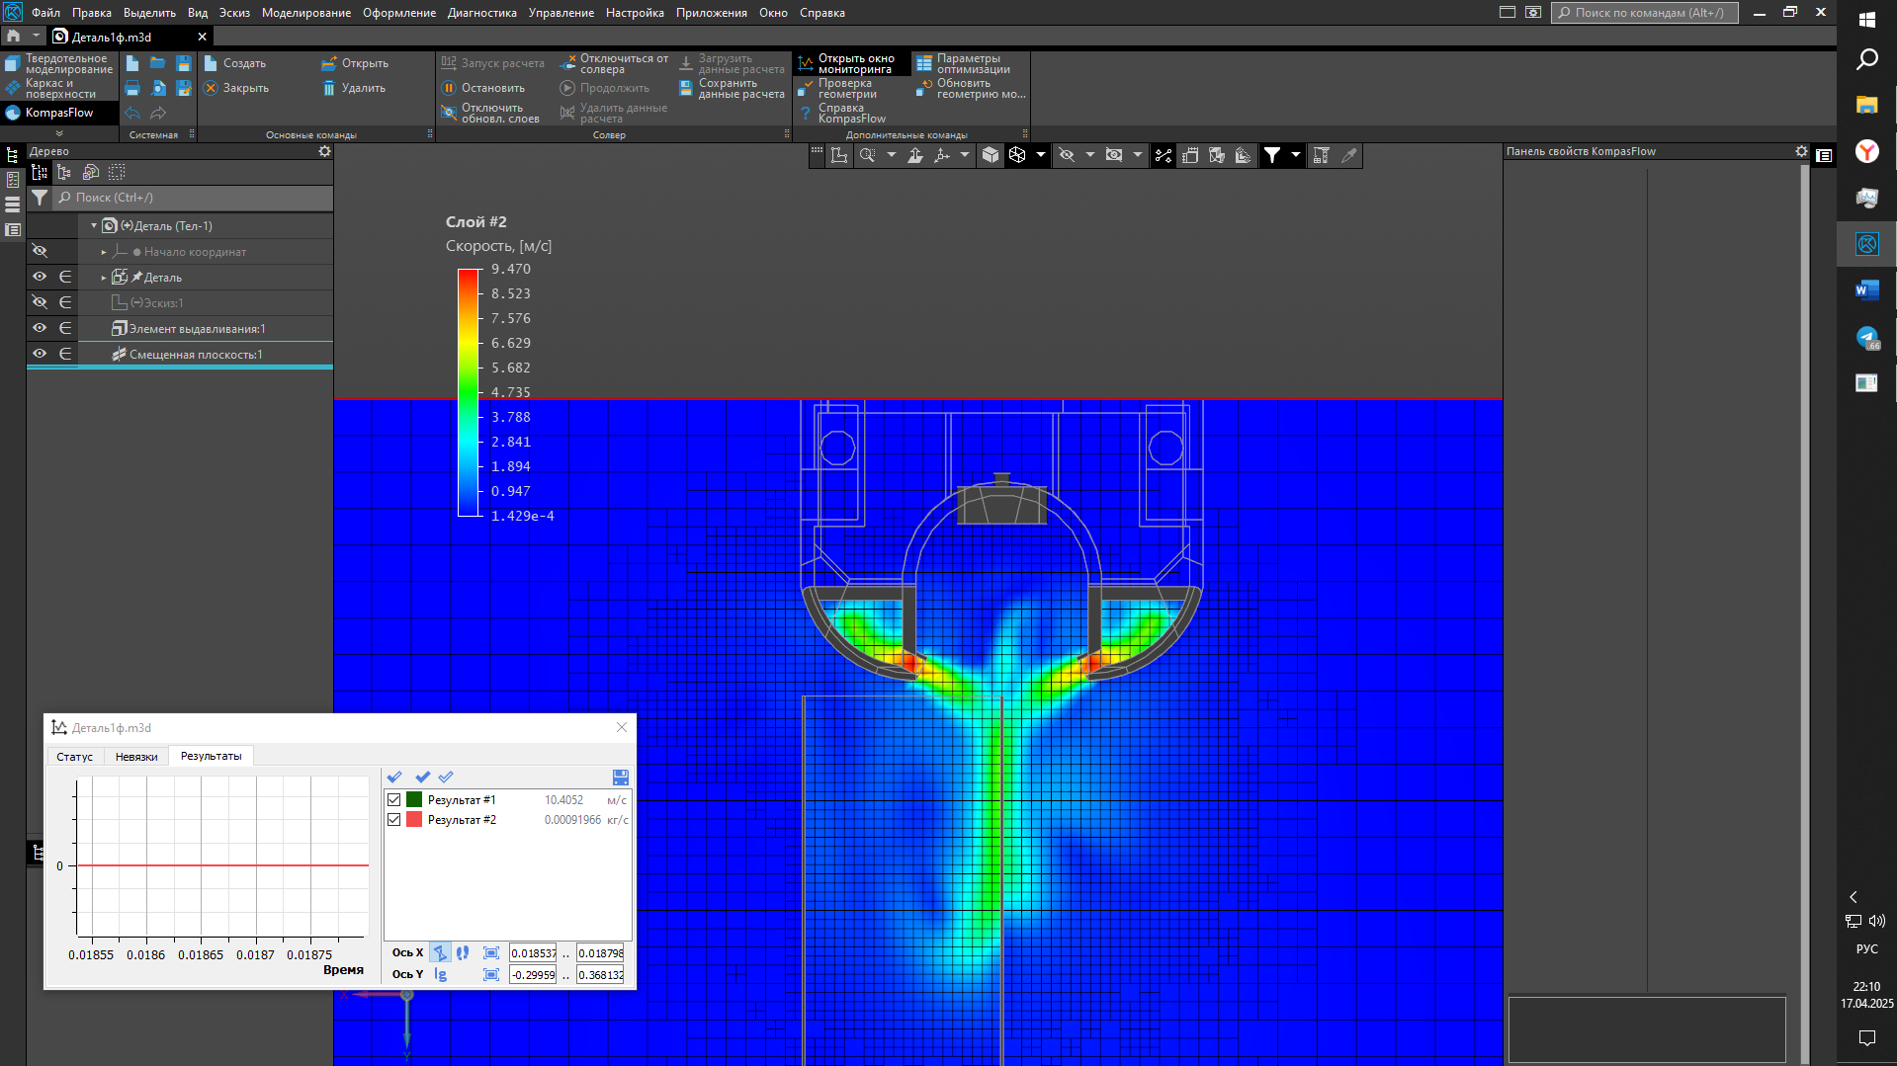The image size is (1897, 1066).
Task: Open the dropdown arrow beside the filter funnel
Action: point(1295,155)
